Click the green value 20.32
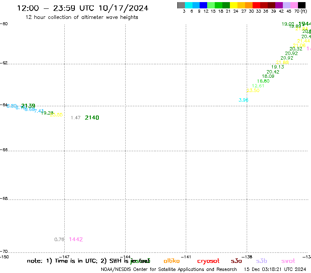The image size is (311, 273). 296,49
